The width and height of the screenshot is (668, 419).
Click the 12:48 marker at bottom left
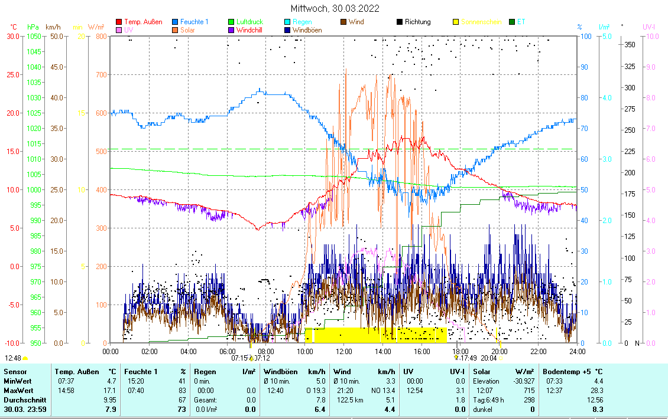click(x=13, y=358)
